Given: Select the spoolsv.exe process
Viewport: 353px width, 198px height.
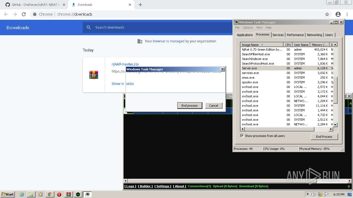Looking at the screenshot, I should [287, 82].
